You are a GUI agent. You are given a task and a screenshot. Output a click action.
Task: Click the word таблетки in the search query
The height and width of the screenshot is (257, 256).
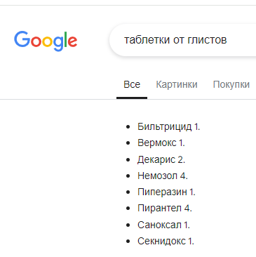[x=147, y=39]
